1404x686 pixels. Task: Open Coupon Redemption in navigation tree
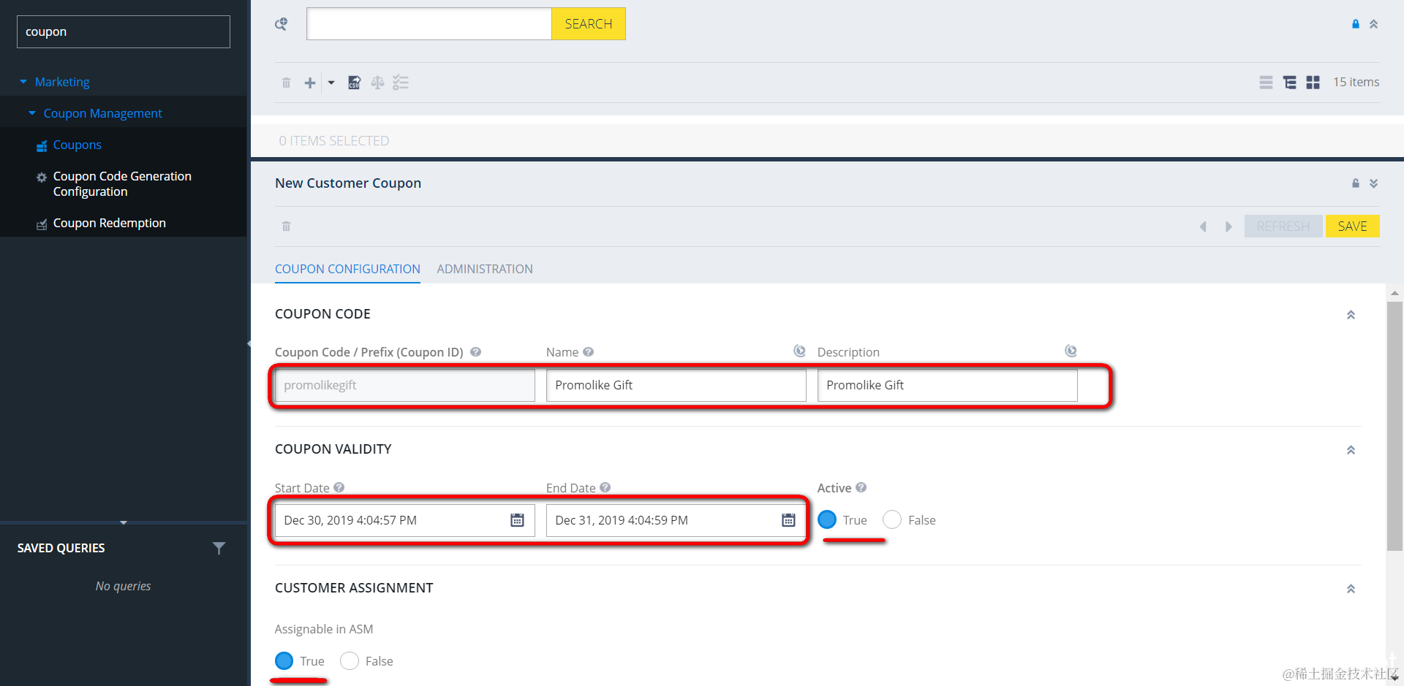(x=109, y=223)
